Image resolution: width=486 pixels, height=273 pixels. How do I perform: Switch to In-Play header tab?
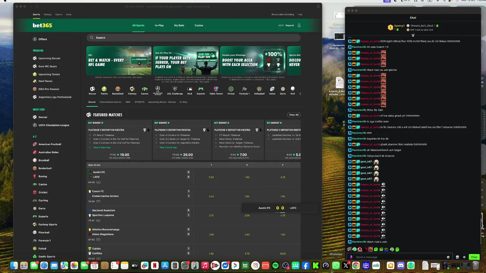pyautogui.click(x=159, y=25)
